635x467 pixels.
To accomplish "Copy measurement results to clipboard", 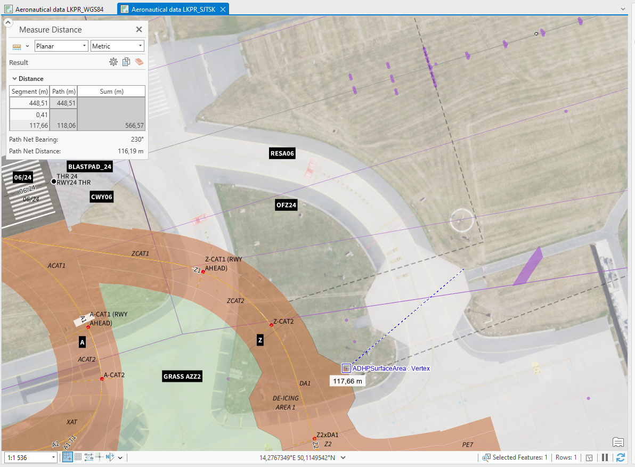I will tap(126, 62).
